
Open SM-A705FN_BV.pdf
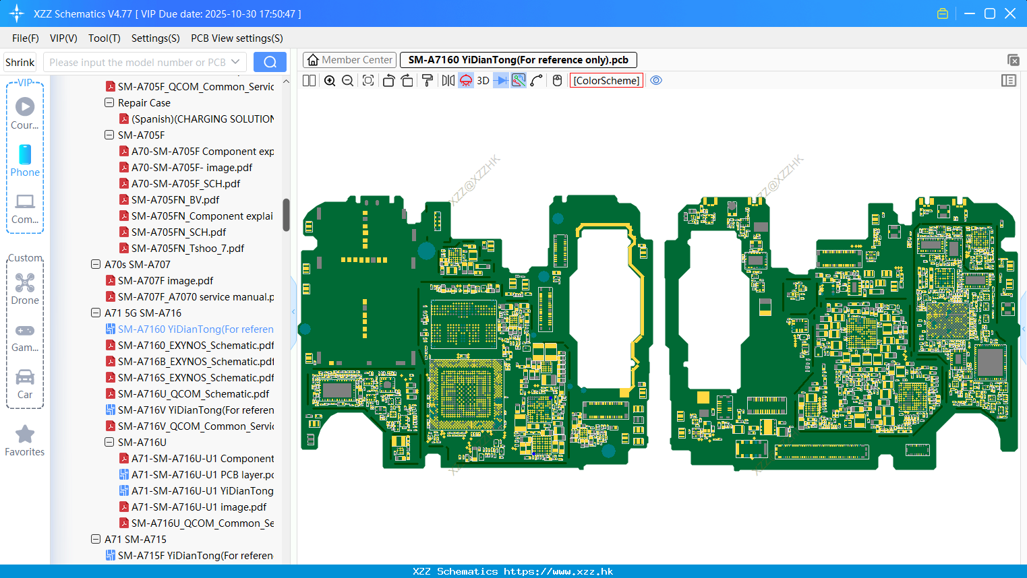point(175,200)
